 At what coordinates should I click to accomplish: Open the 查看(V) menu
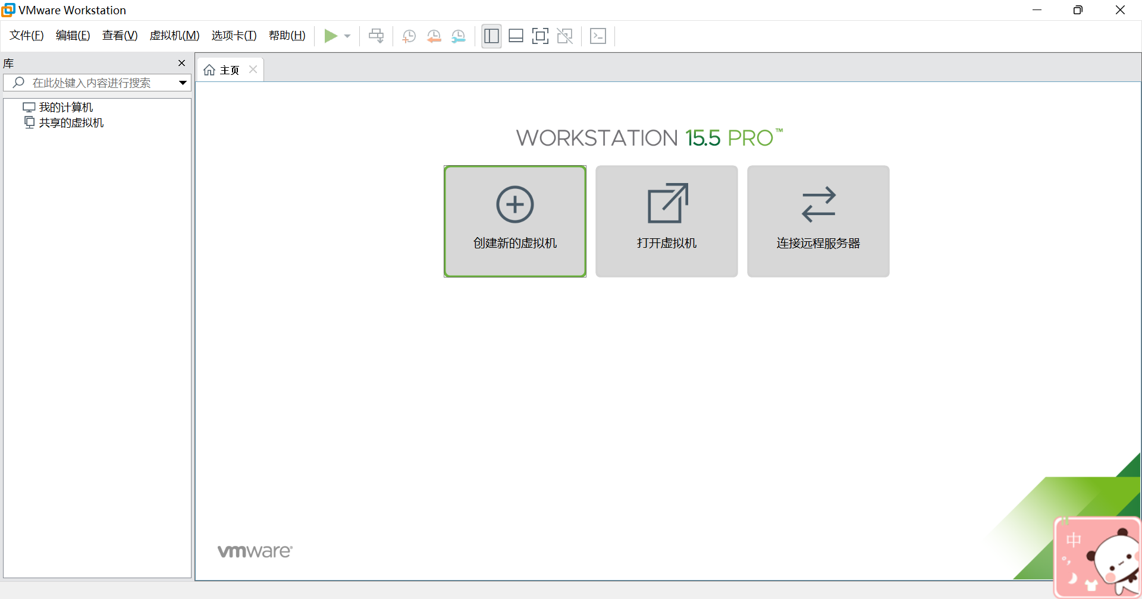[x=120, y=36]
